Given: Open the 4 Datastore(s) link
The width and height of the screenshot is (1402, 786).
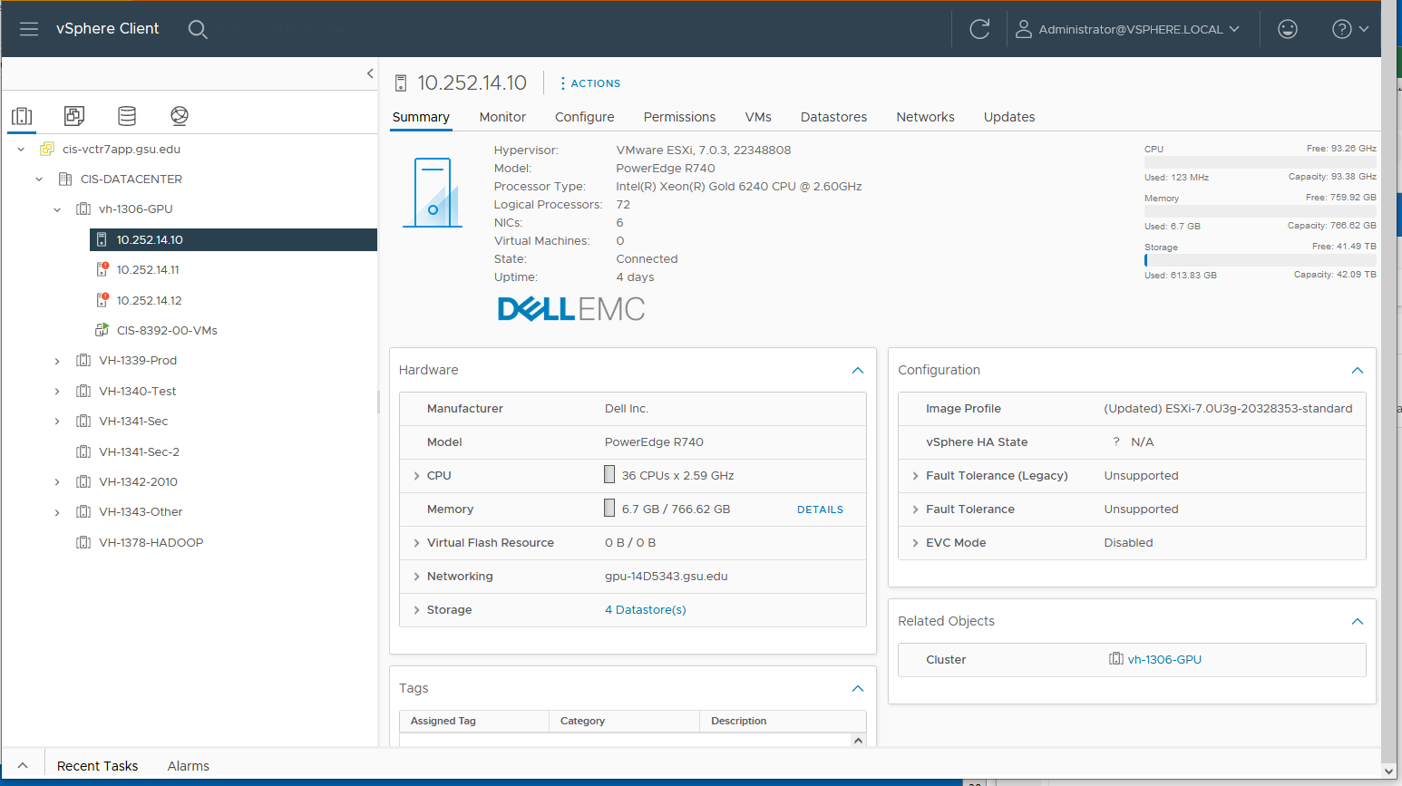Looking at the screenshot, I should [645, 610].
